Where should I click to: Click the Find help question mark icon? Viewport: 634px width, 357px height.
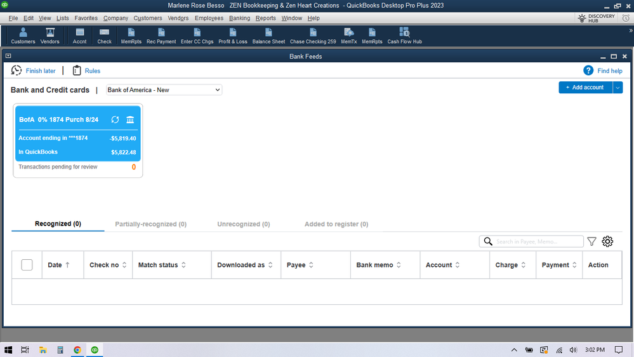pos(588,71)
